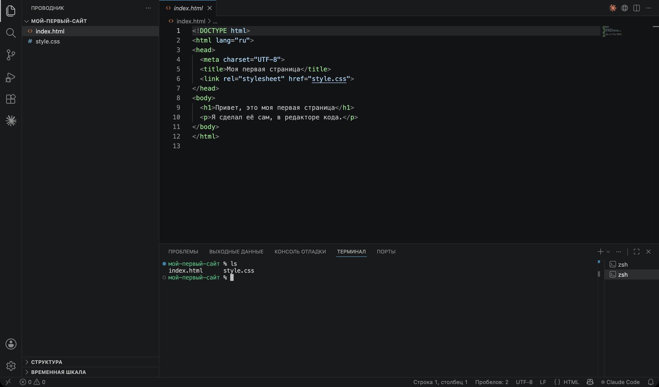Viewport: 659px width, 387px height.
Task: Place cursor in DOCTYPE html line
Action: click(221, 31)
